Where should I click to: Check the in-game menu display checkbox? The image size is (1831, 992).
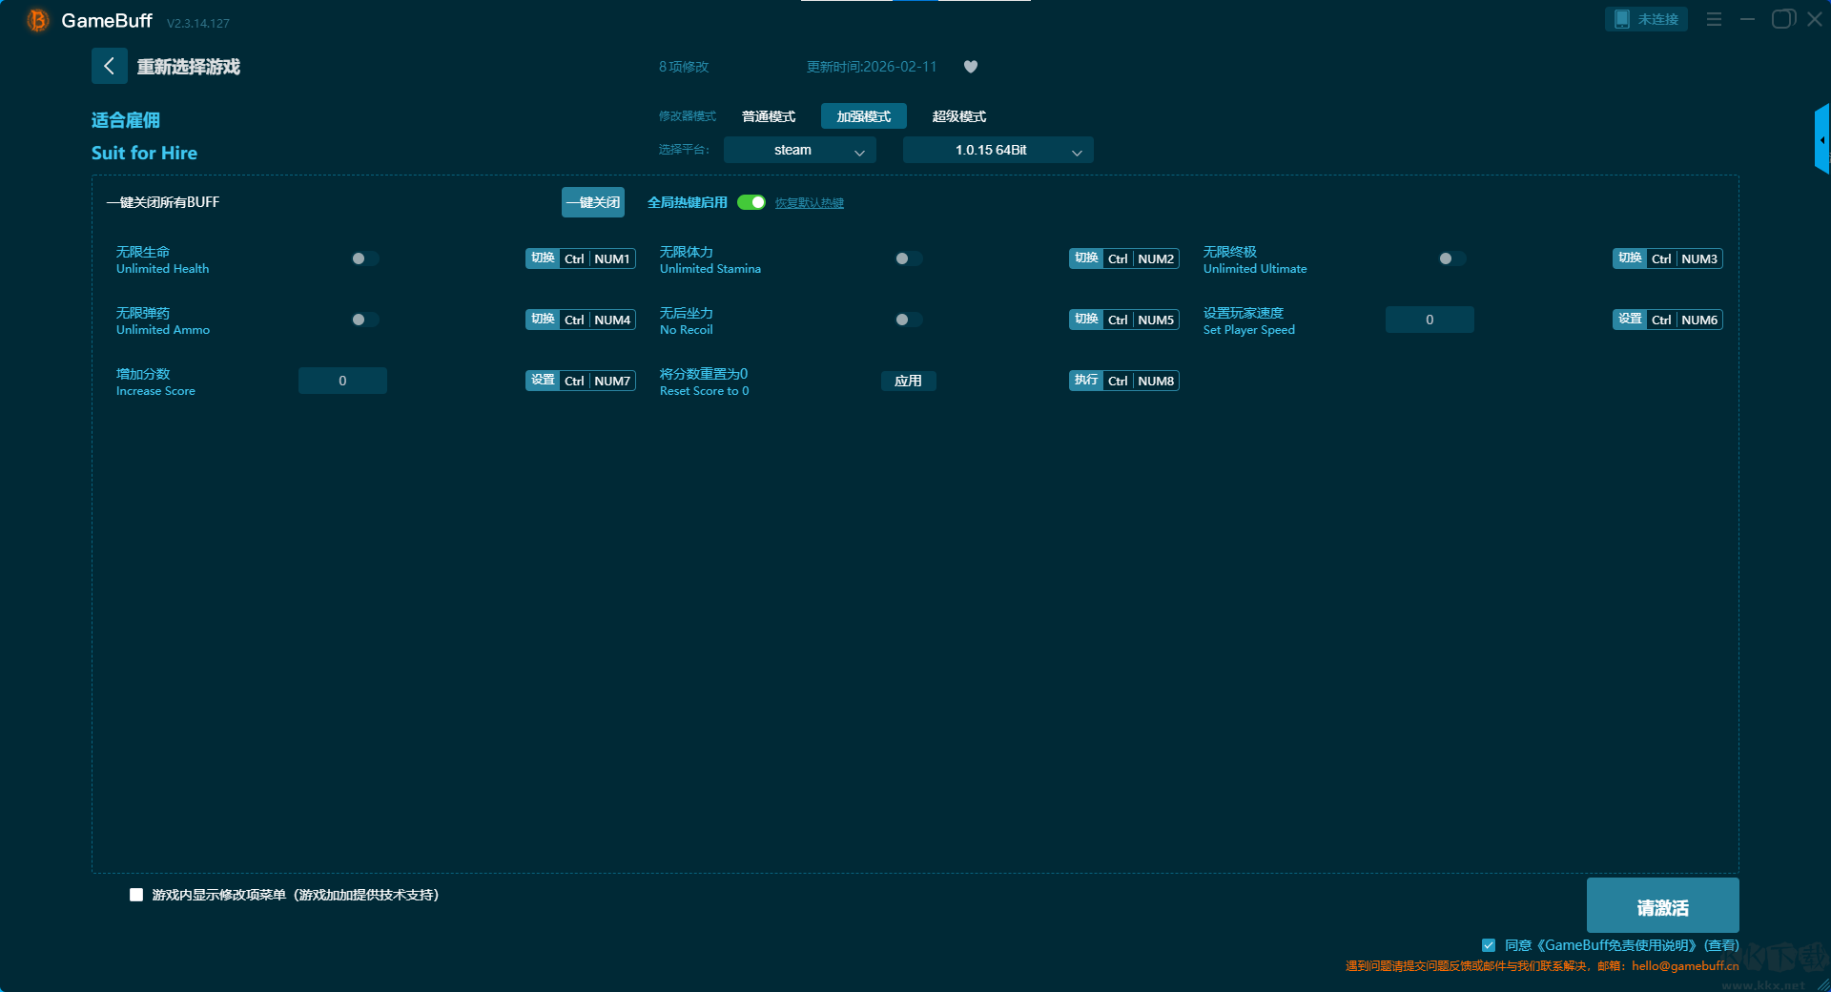click(x=136, y=895)
